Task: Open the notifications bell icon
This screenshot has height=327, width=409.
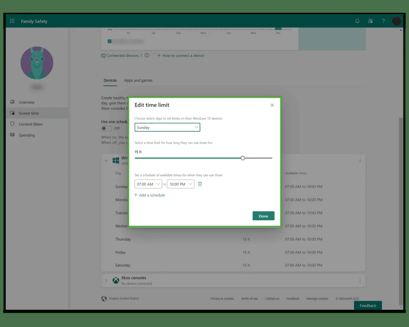Action: 357,21
